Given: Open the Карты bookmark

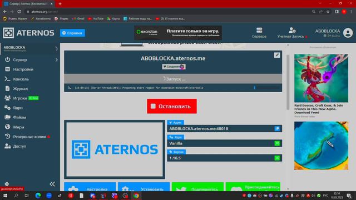Looking at the screenshot, I should (x=113, y=18).
